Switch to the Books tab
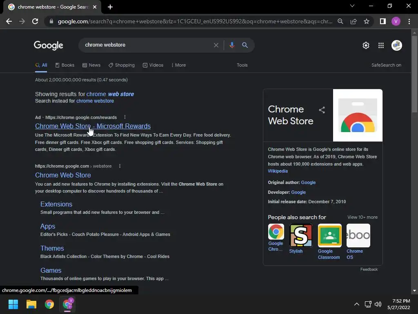This screenshot has width=418, height=314. 65,65
